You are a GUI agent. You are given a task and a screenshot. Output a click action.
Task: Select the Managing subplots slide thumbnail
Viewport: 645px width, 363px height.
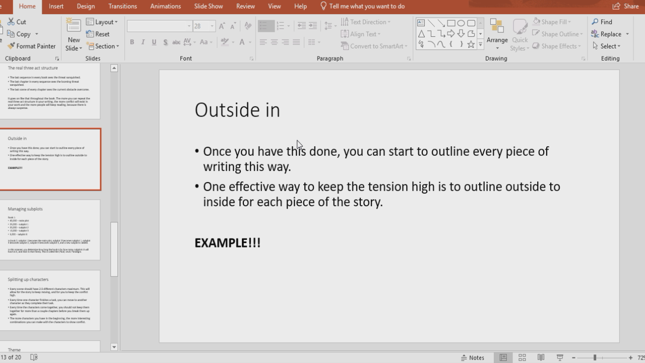[x=50, y=230]
